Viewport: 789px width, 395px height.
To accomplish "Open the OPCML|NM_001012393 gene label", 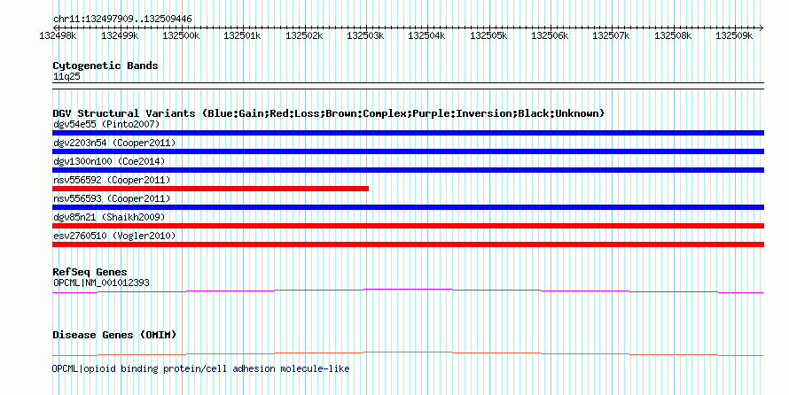I will point(101,283).
